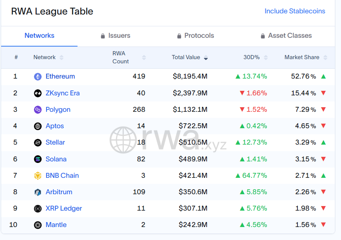Click red down arrow next to 1.66%

(242, 93)
